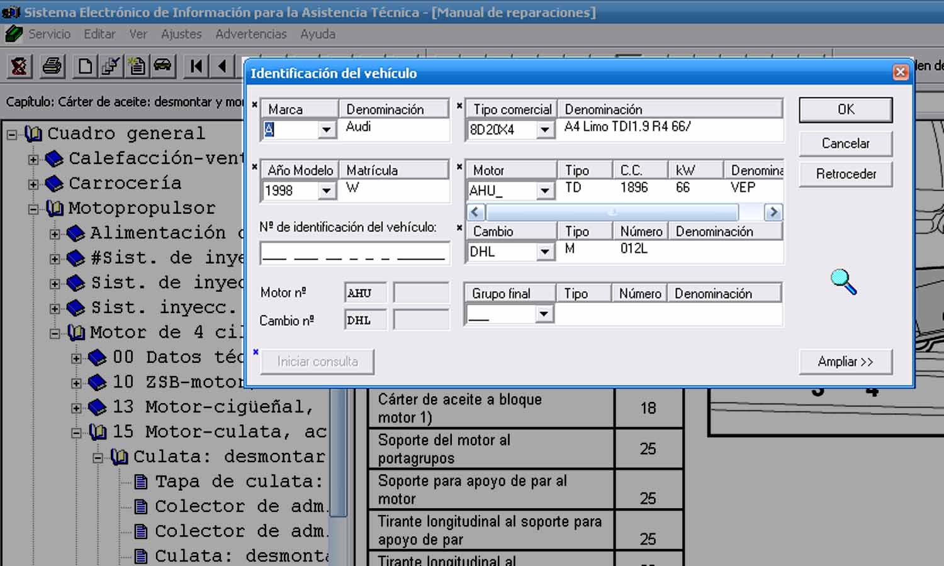944x566 pixels.
Task: Click the book icon of Cuadro general
Action: tap(33, 133)
